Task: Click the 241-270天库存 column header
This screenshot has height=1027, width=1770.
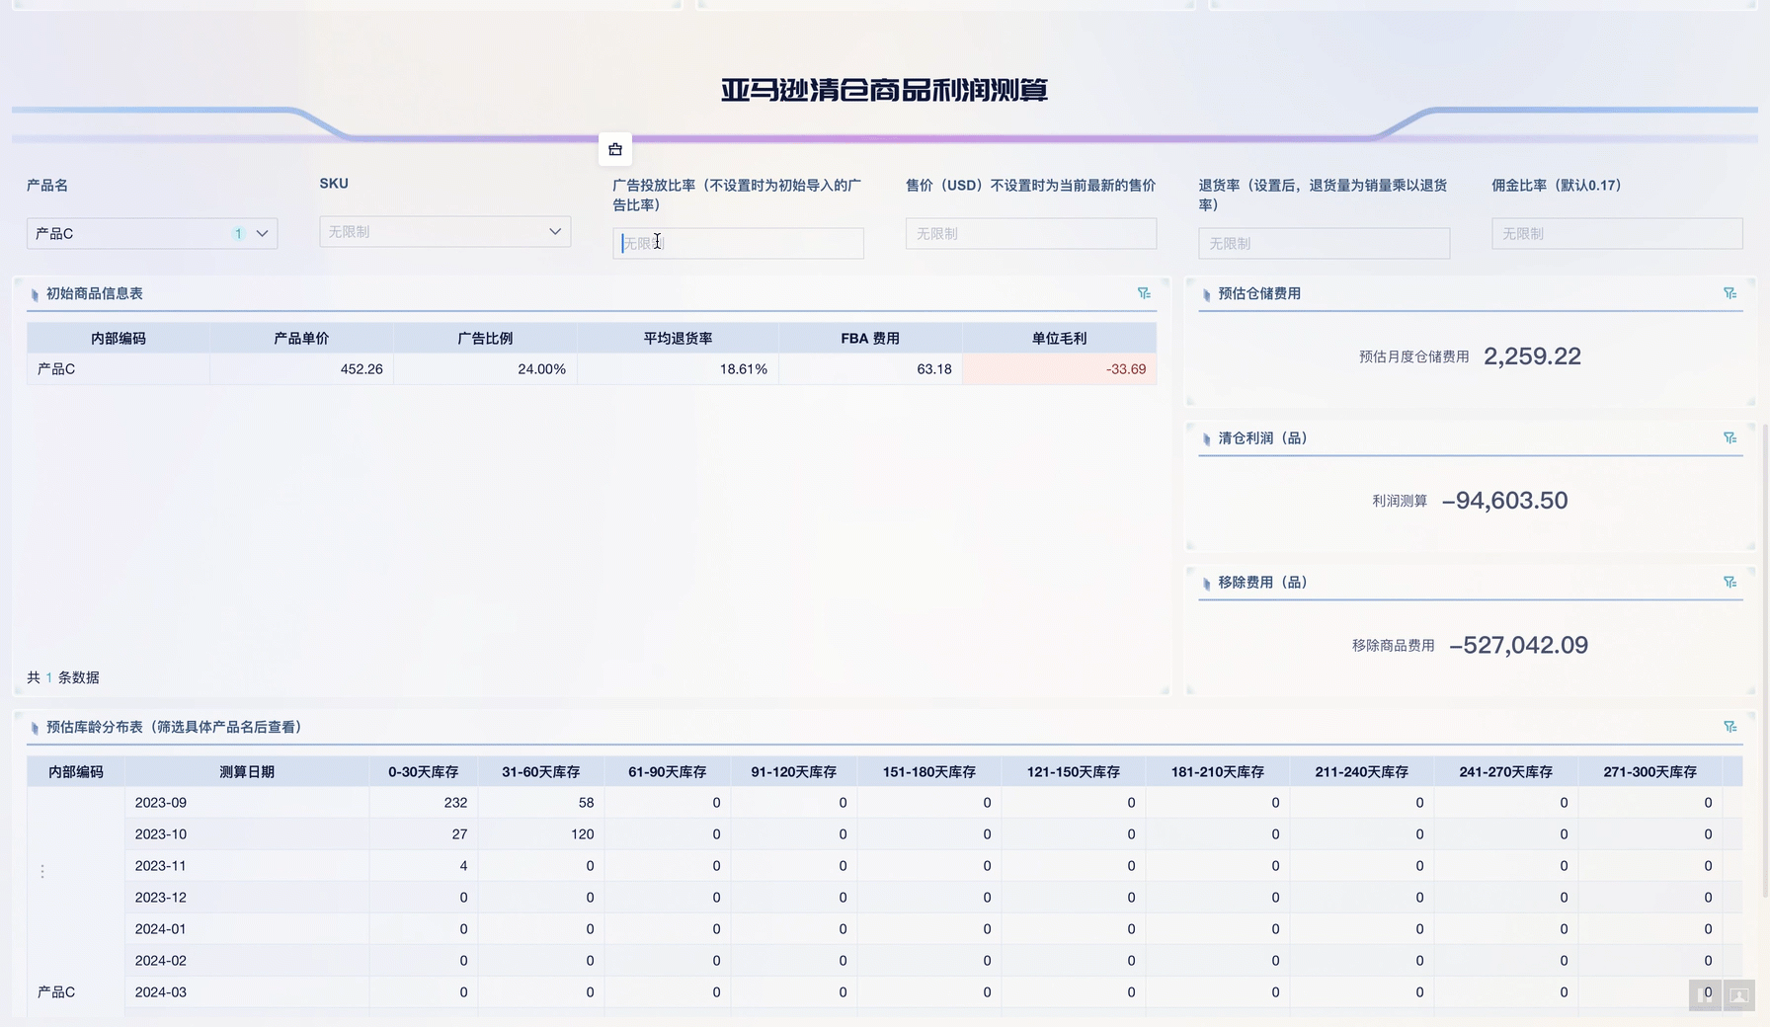Action: [1505, 771]
